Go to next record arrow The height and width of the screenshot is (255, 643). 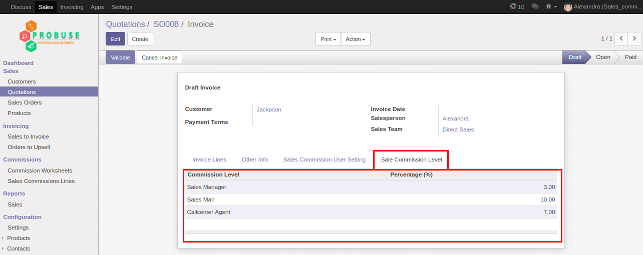[634, 38]
